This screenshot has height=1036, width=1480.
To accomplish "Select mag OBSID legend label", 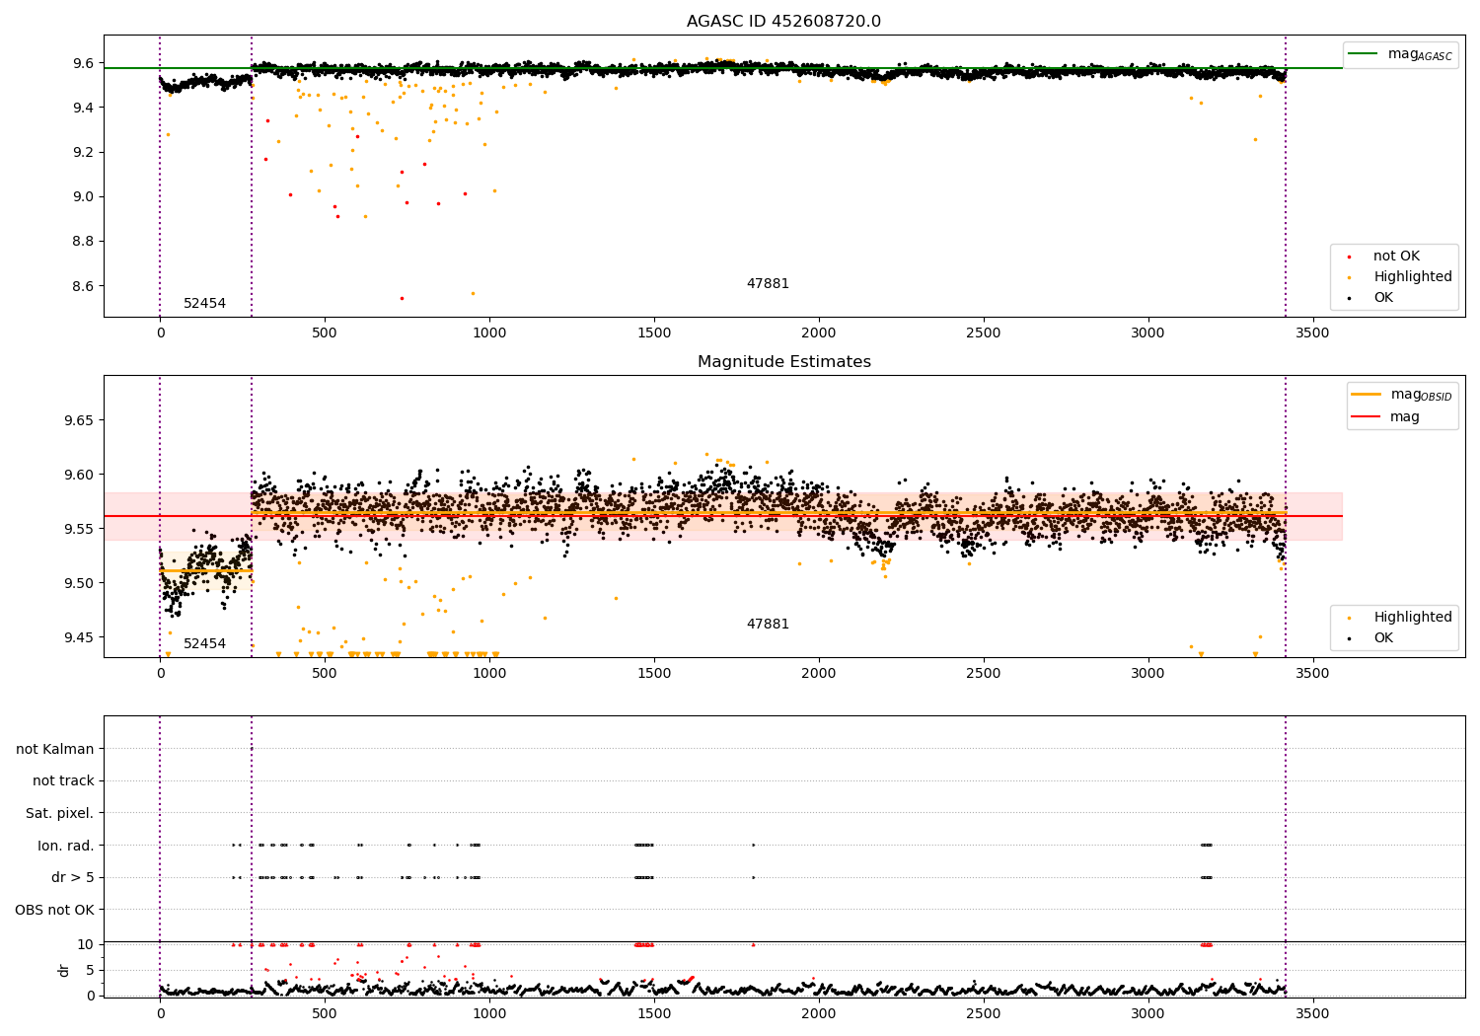I will pyautogui.click(x=1421, y=395).
